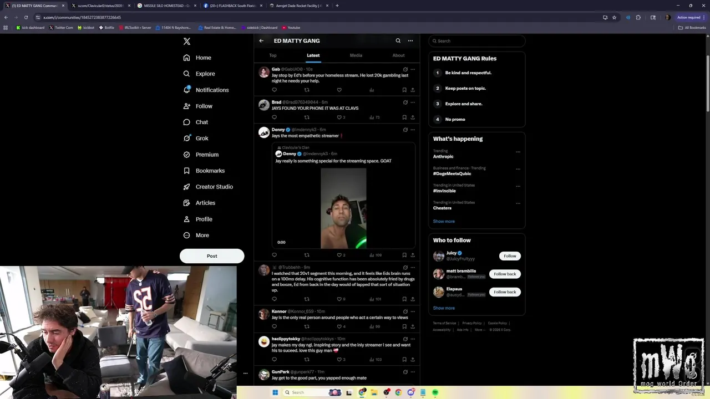Click the X logo in the sidebar

click(187, 42)
